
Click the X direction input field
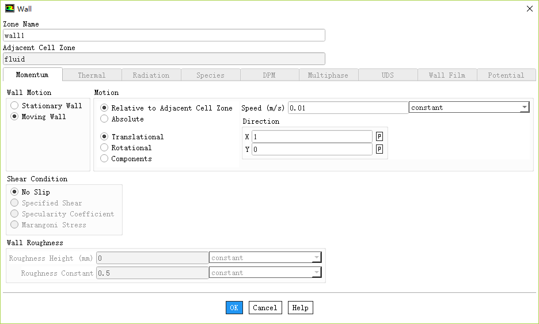(x=312, y=137)
